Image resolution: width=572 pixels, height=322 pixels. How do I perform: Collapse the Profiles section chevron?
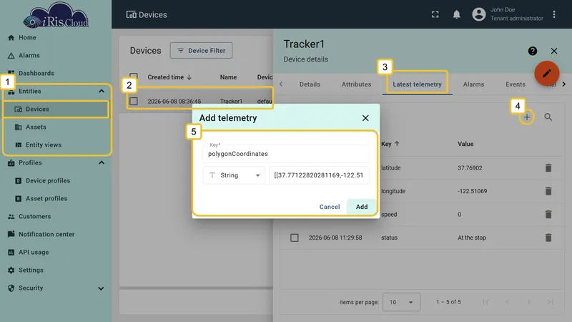pos(102,163)
